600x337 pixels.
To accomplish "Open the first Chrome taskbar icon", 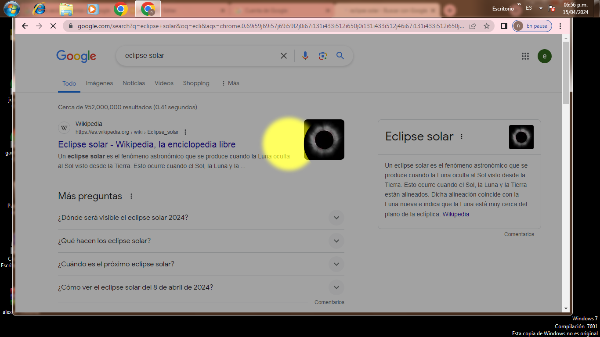I will pos(121,8).
